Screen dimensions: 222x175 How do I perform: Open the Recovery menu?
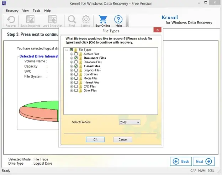[x=12, y=11]
